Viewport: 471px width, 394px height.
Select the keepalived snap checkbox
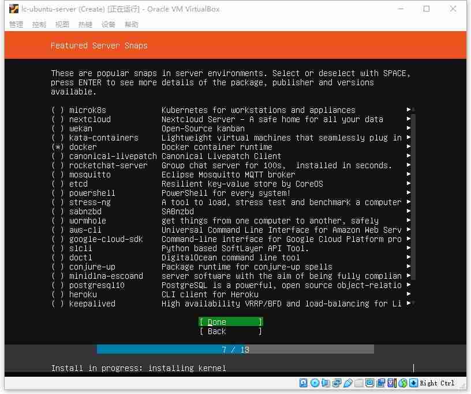pyautogui.click(x=58, y=304)
